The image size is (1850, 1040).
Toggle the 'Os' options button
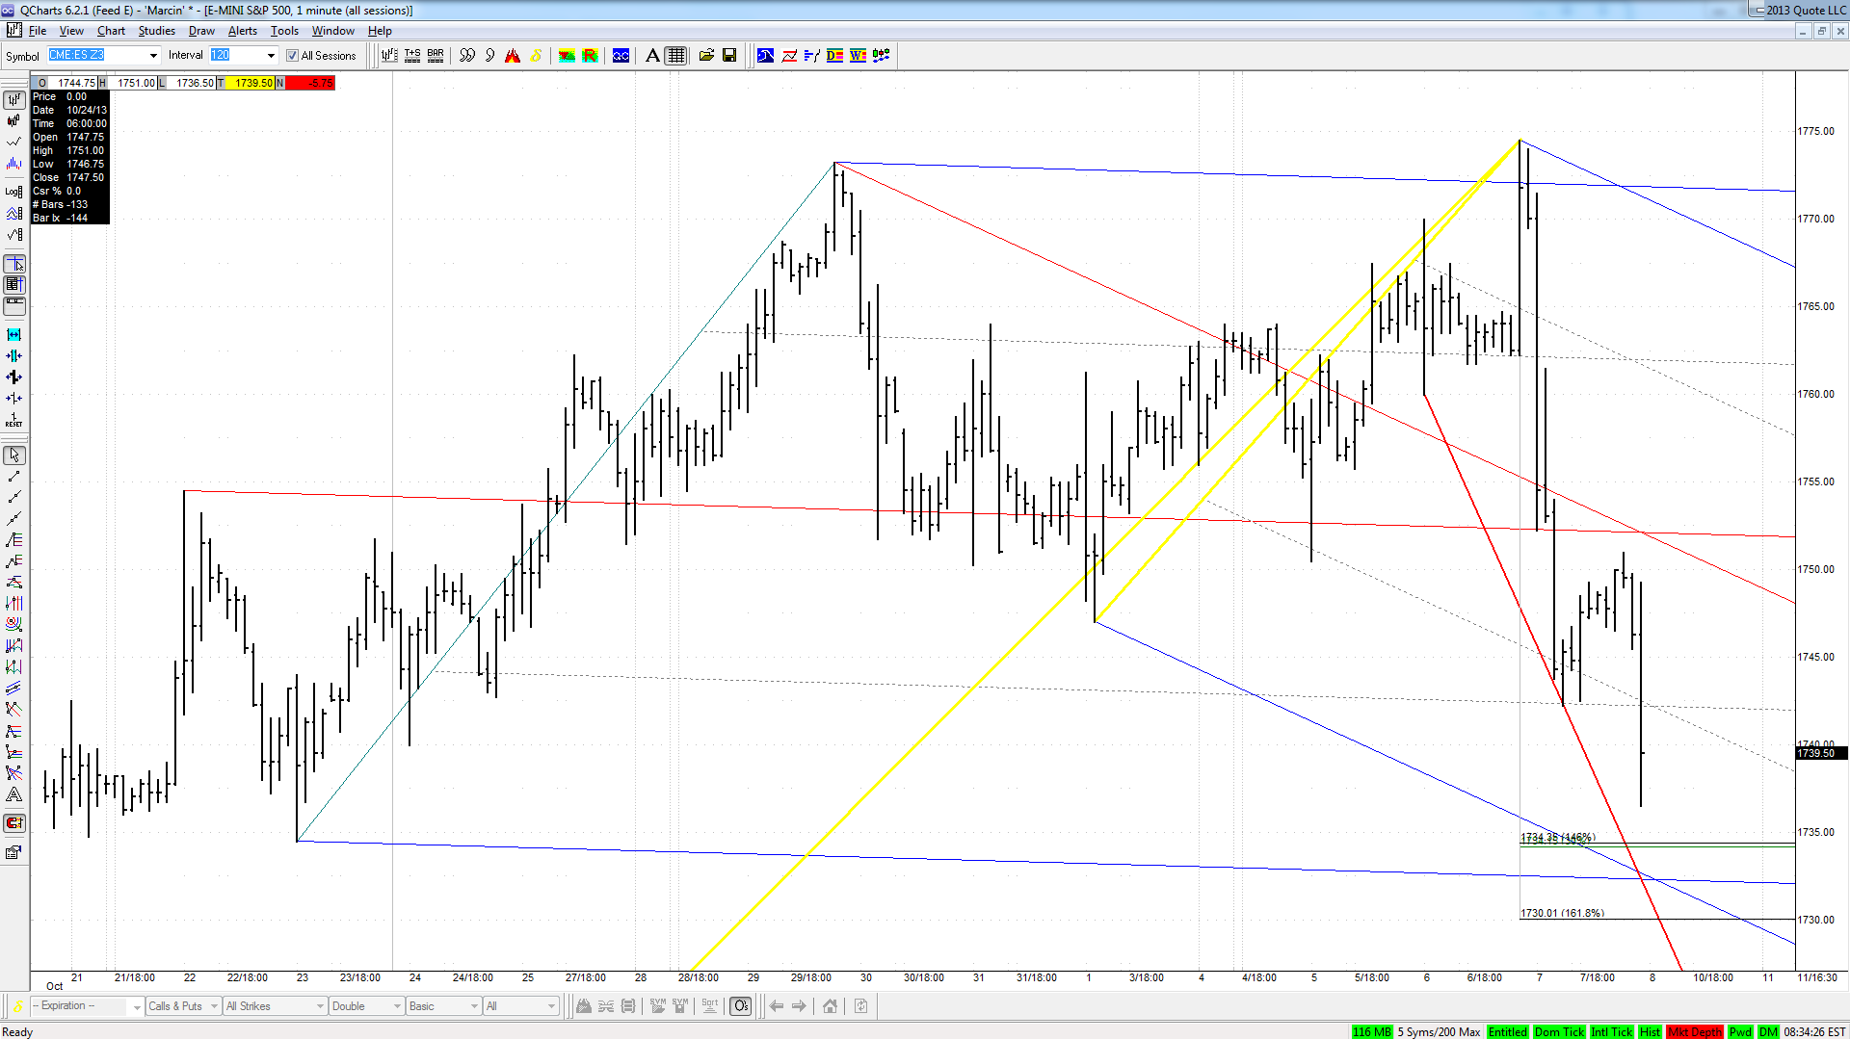(740, 1006)
